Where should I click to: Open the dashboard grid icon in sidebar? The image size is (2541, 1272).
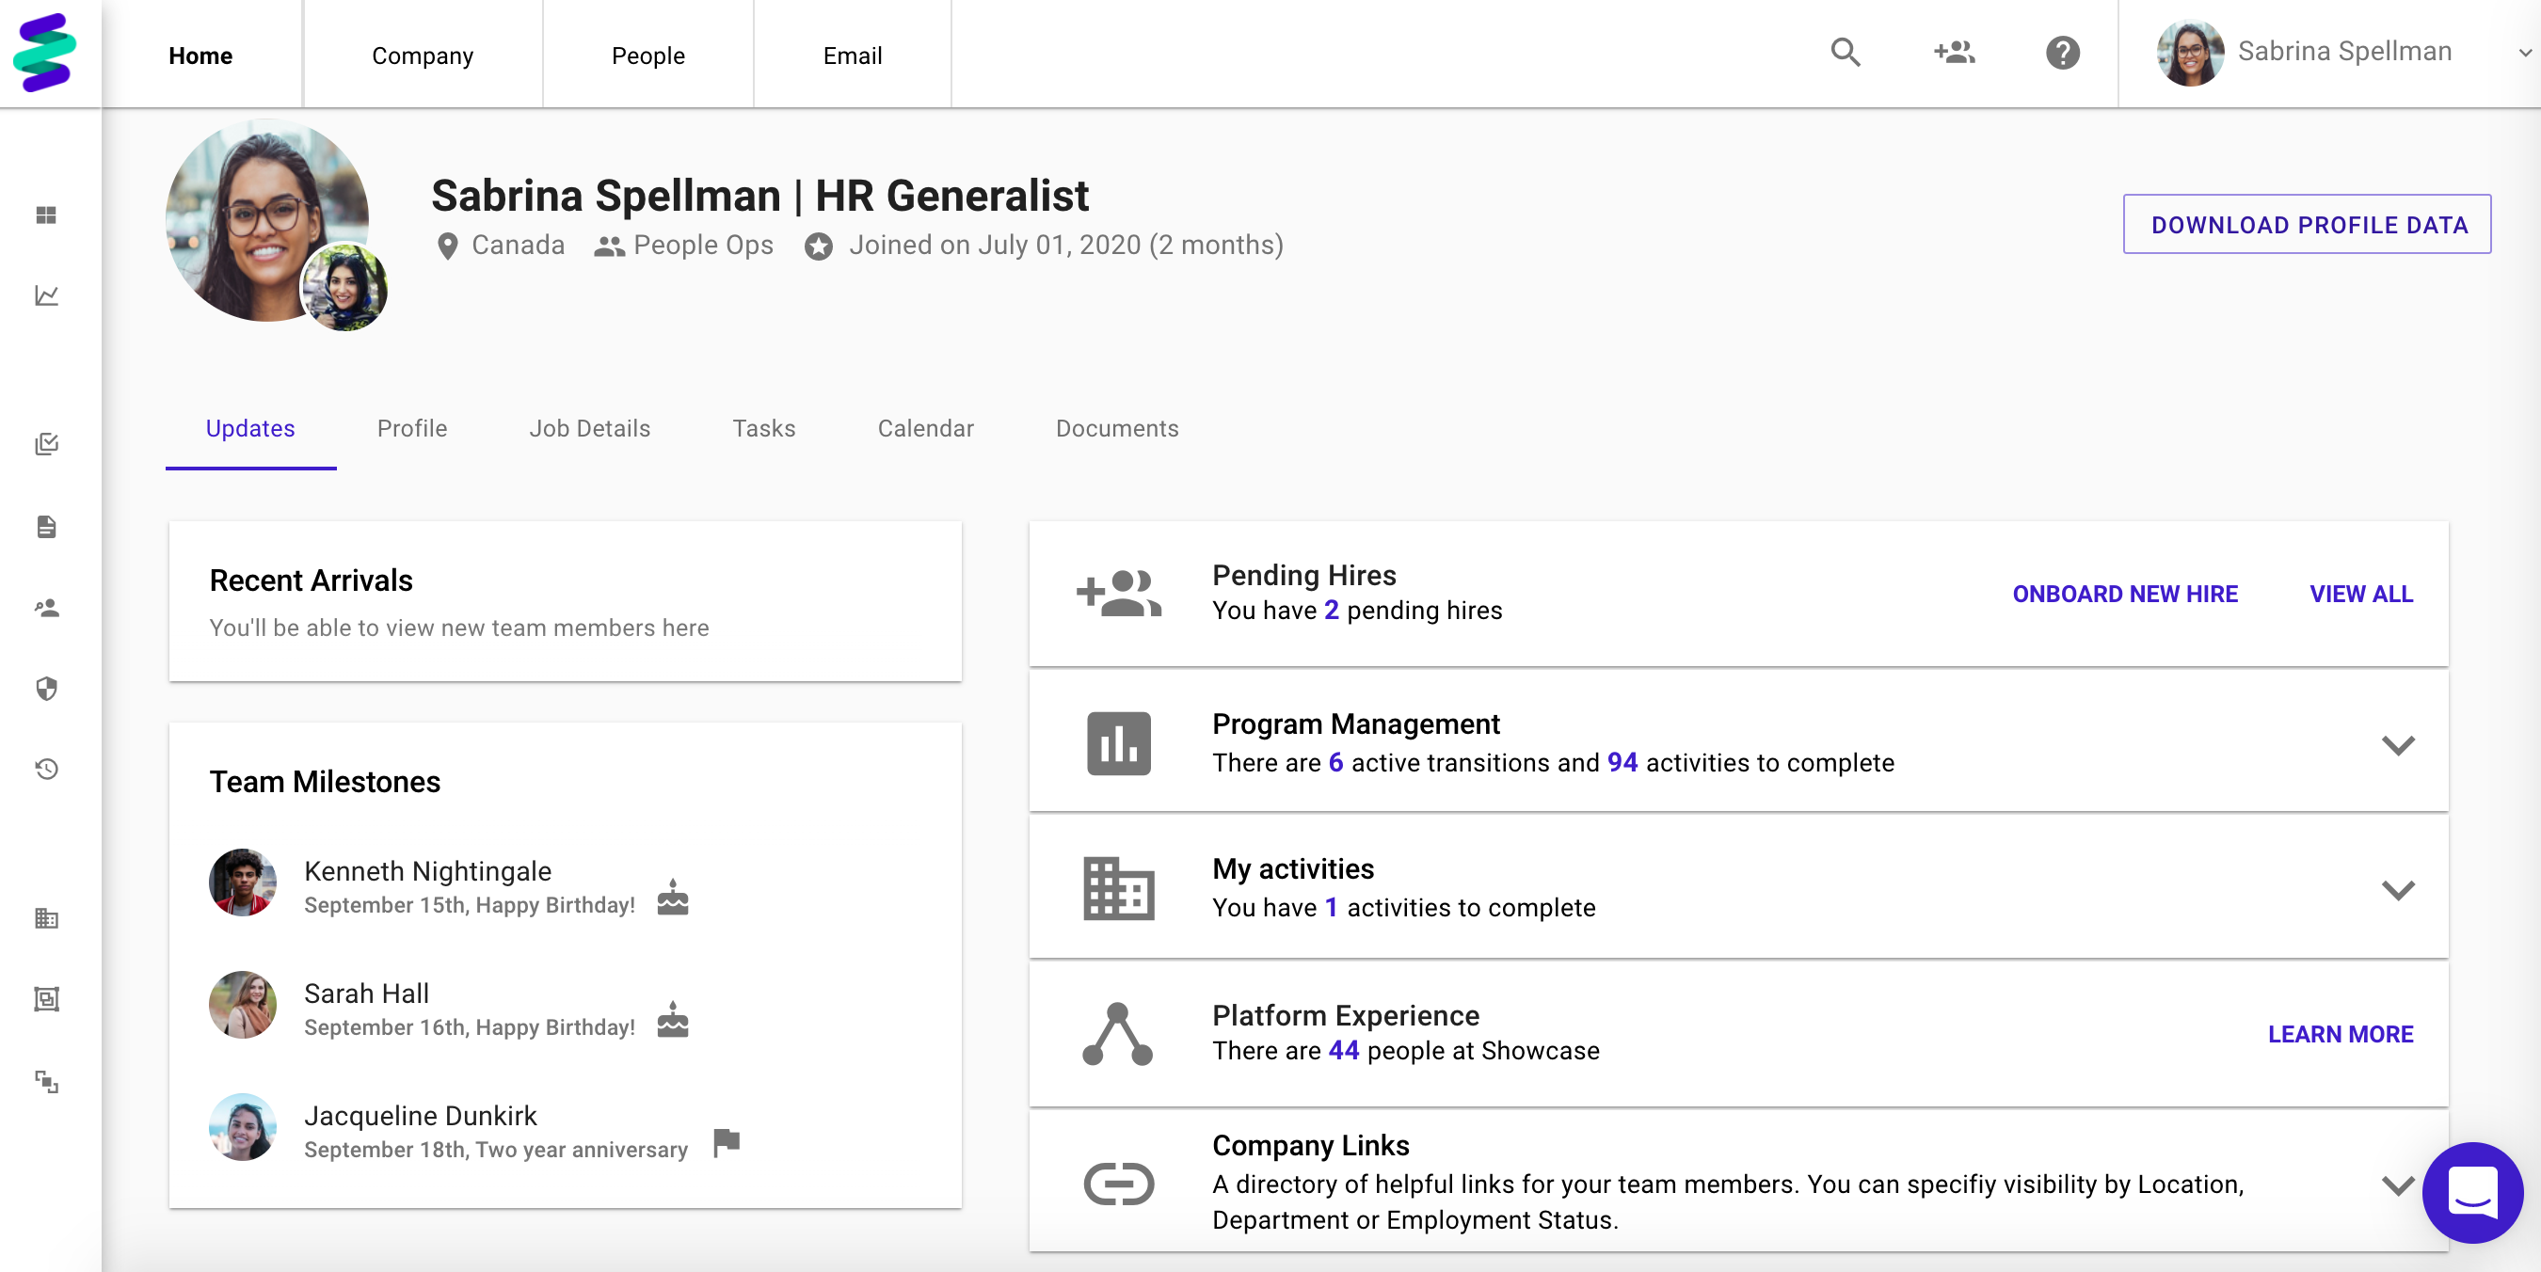(46, 215)
